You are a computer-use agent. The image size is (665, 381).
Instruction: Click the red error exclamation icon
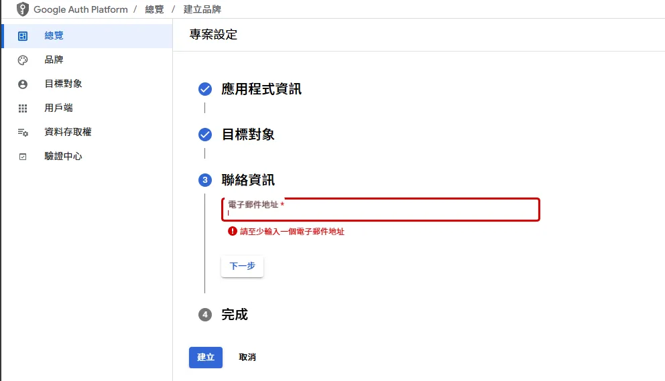click(233, 231)
